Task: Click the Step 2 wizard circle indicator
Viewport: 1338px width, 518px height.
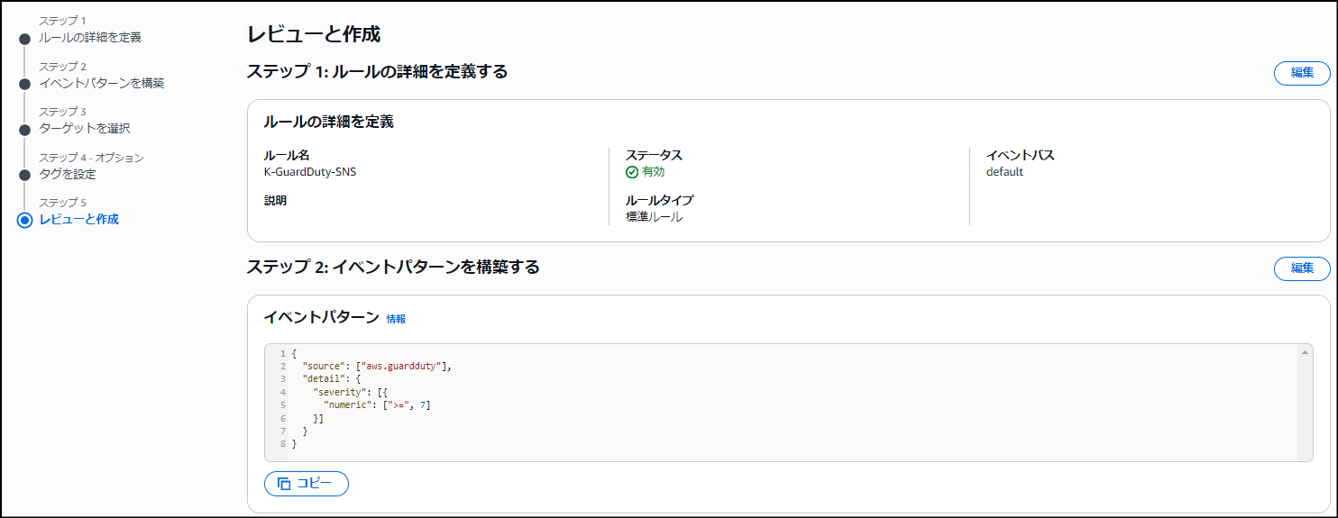Action: click(x=25, y=84)
